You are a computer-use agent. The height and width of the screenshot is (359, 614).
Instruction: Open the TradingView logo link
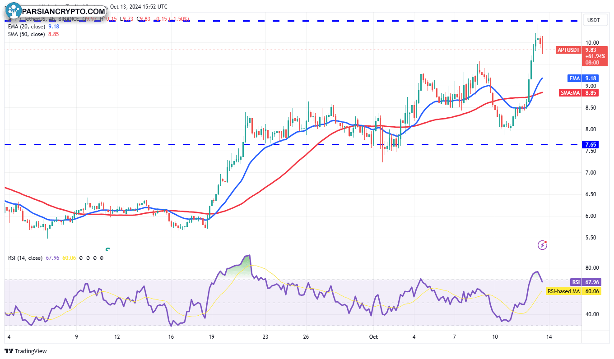[26, 351]
